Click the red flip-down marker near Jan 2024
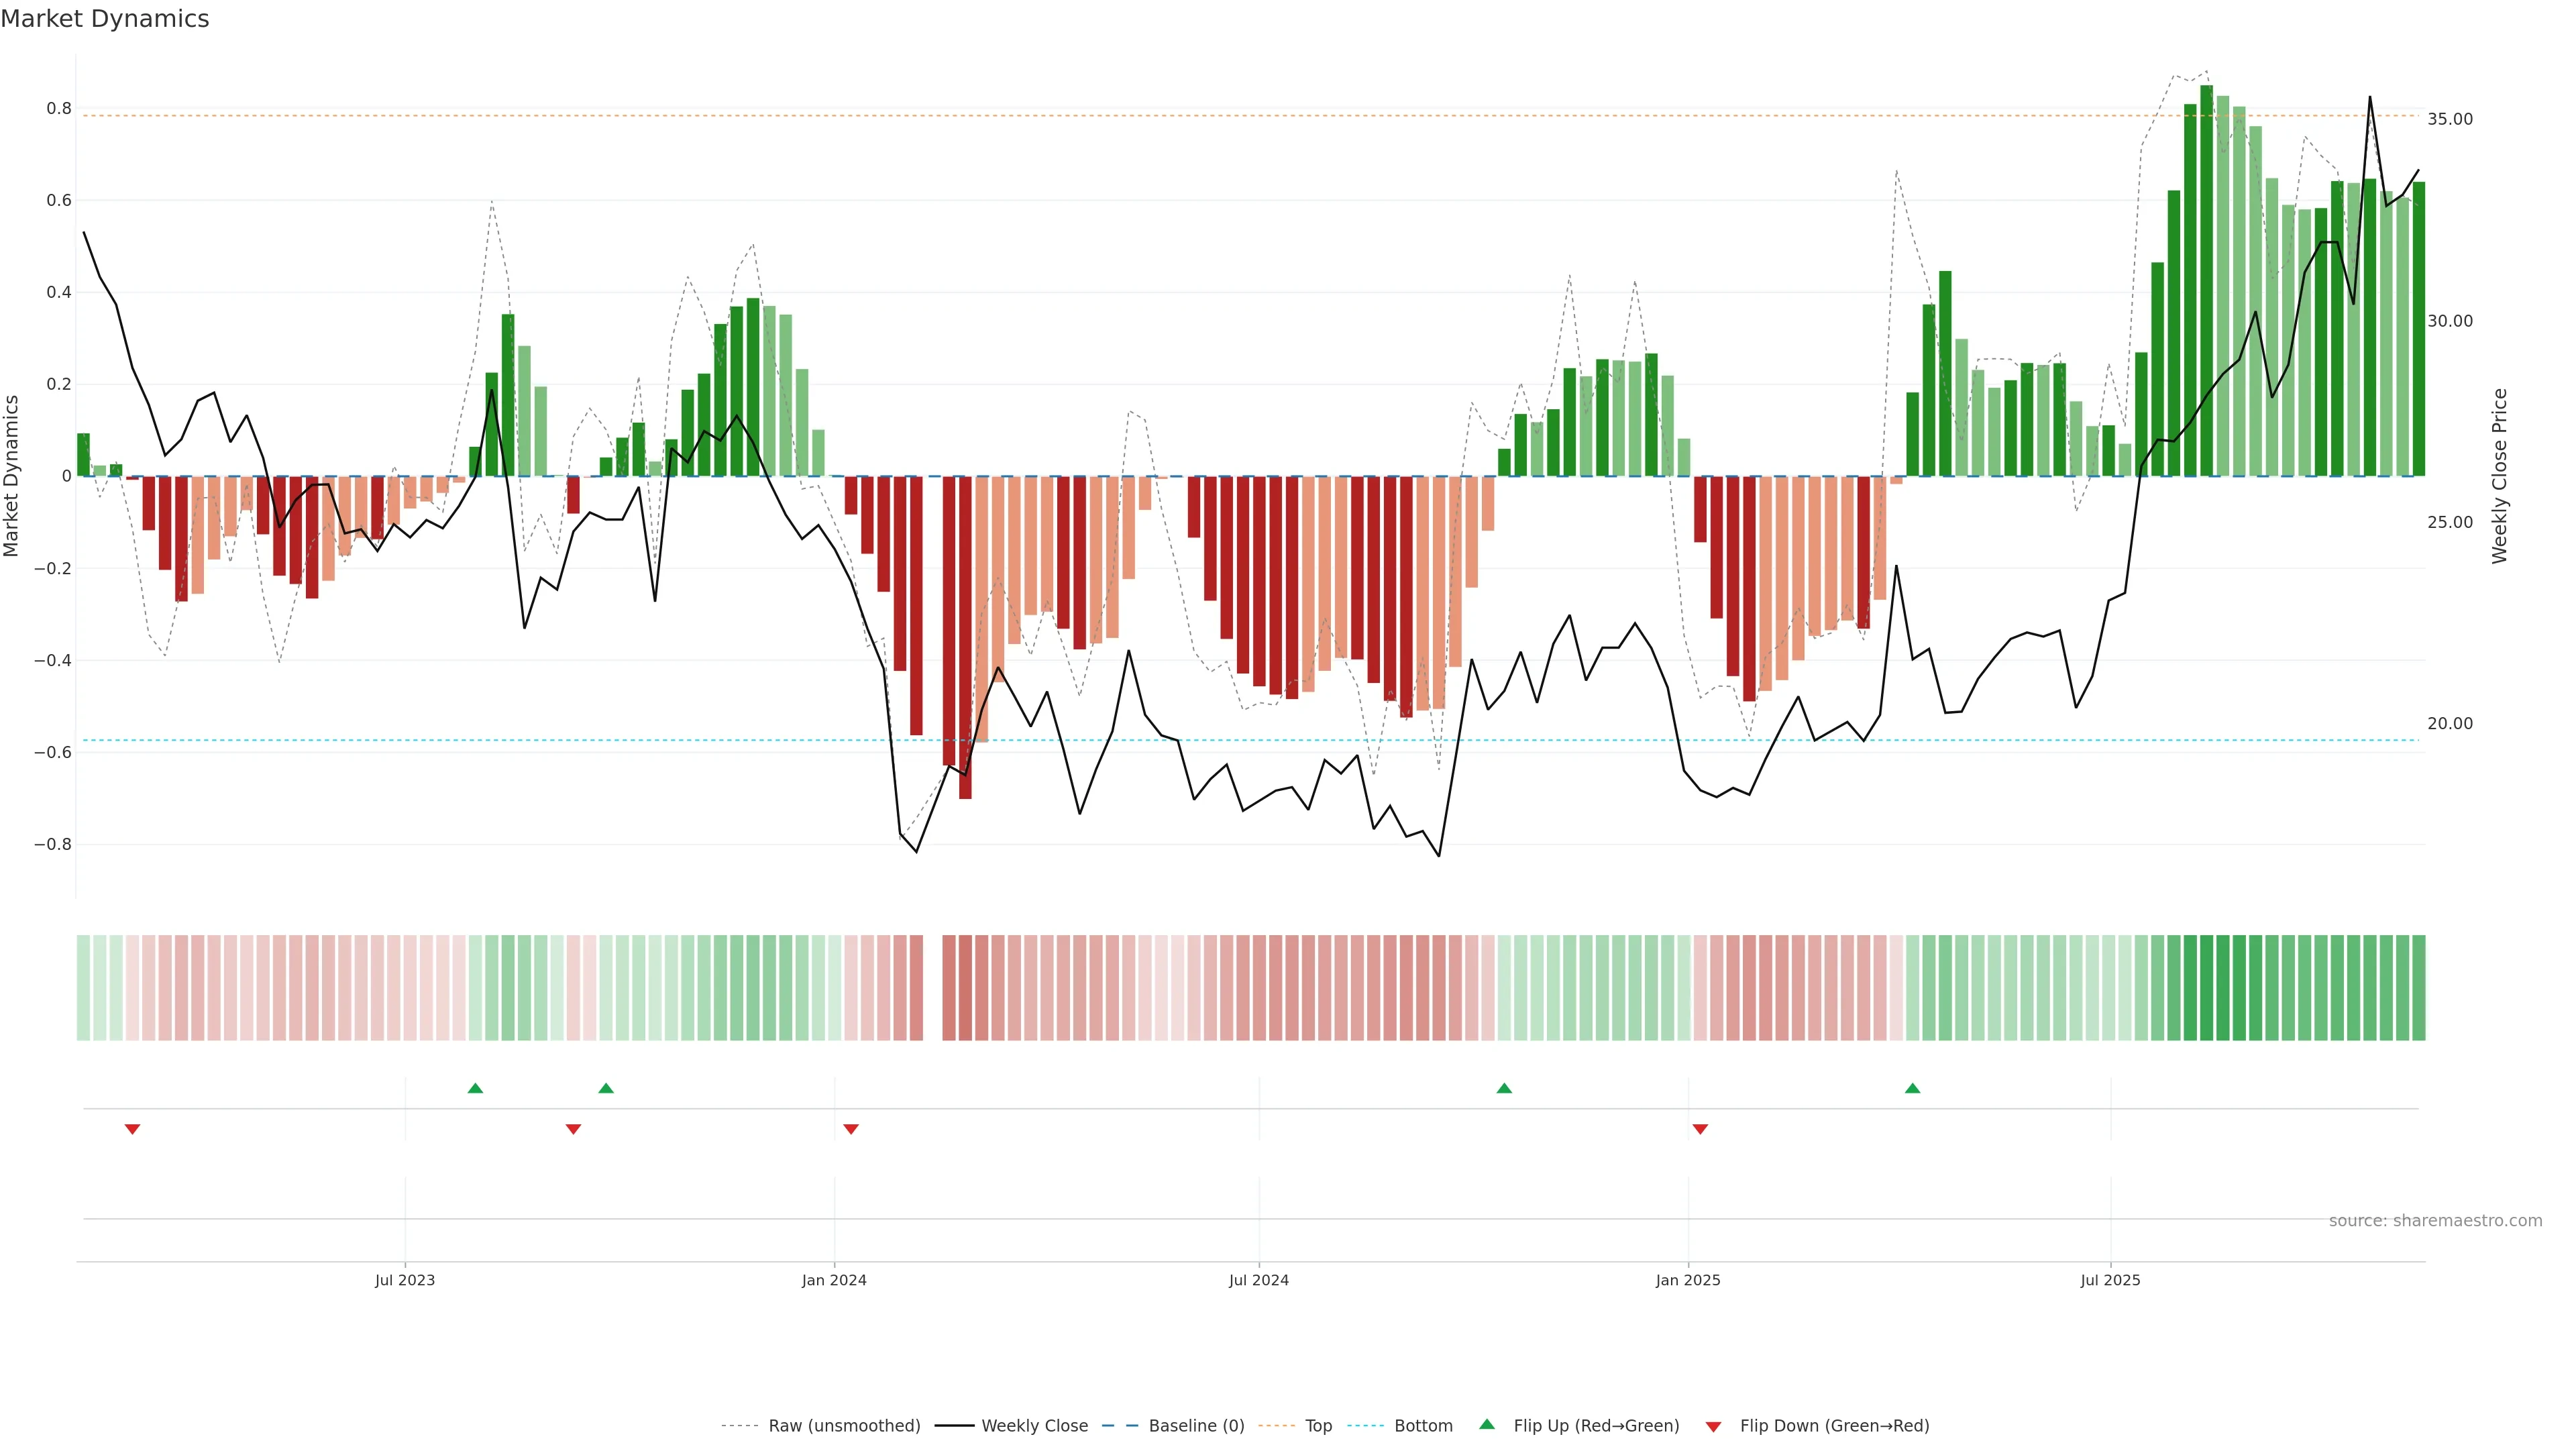The width and height of the screenshot is (2576, 1449). pos(851,1129)
